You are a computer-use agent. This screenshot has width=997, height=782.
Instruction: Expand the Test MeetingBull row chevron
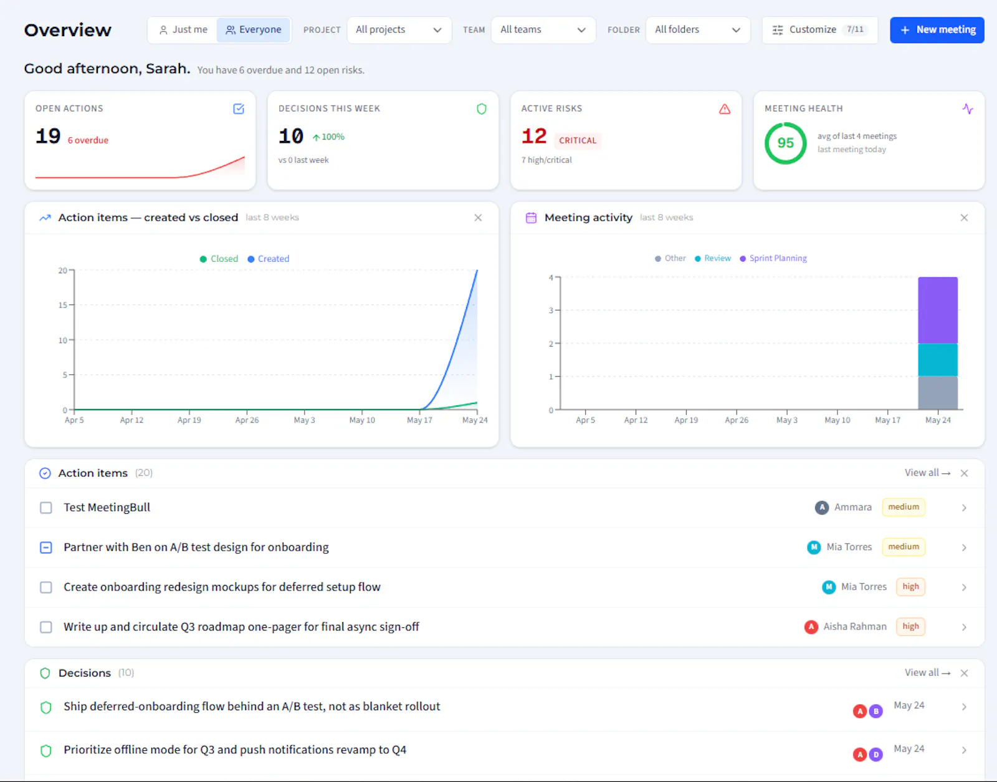[964, 508]
